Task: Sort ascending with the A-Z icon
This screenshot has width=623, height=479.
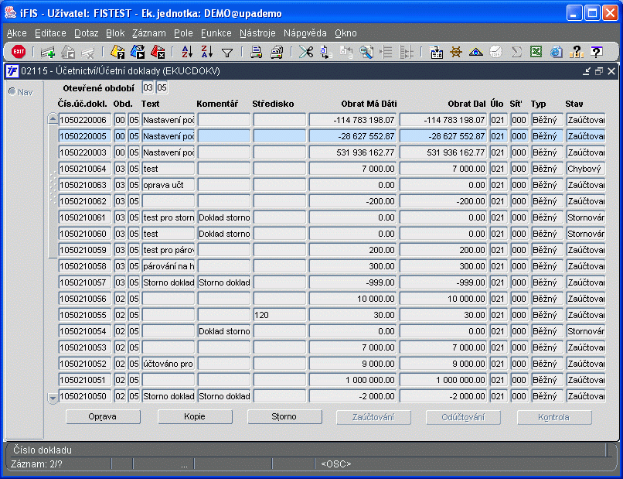Action: [187, 52]
